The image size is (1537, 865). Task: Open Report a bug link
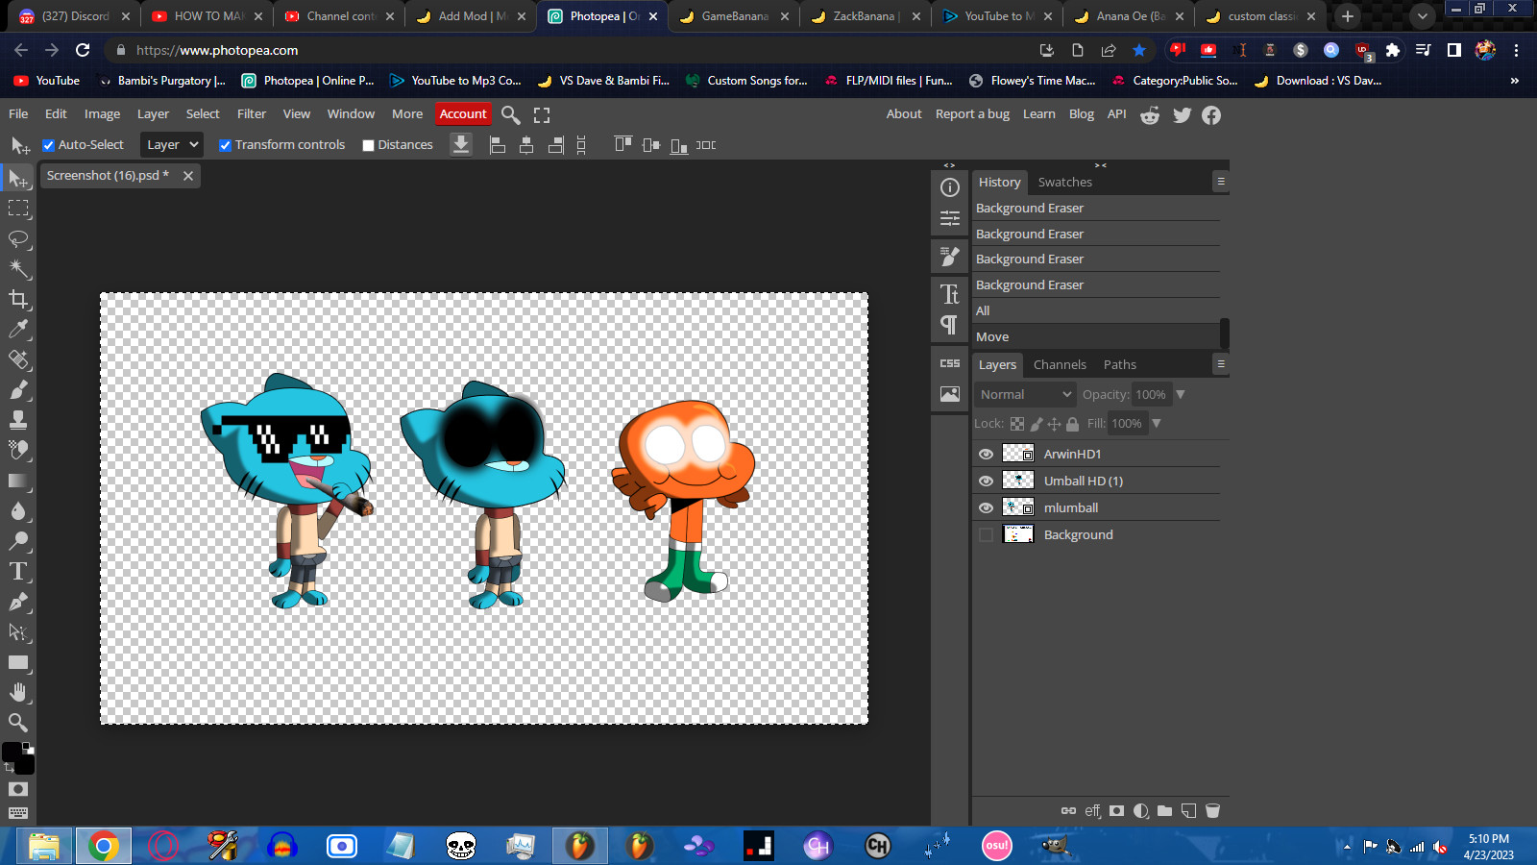point(972,114)
